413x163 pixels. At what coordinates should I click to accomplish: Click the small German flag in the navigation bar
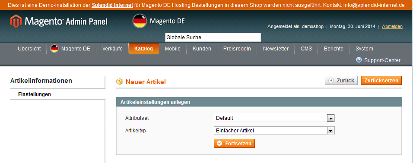(x=54, y=49)
